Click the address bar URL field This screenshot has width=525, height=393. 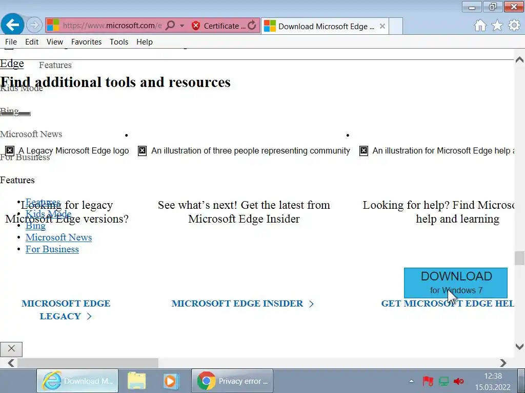112,26
